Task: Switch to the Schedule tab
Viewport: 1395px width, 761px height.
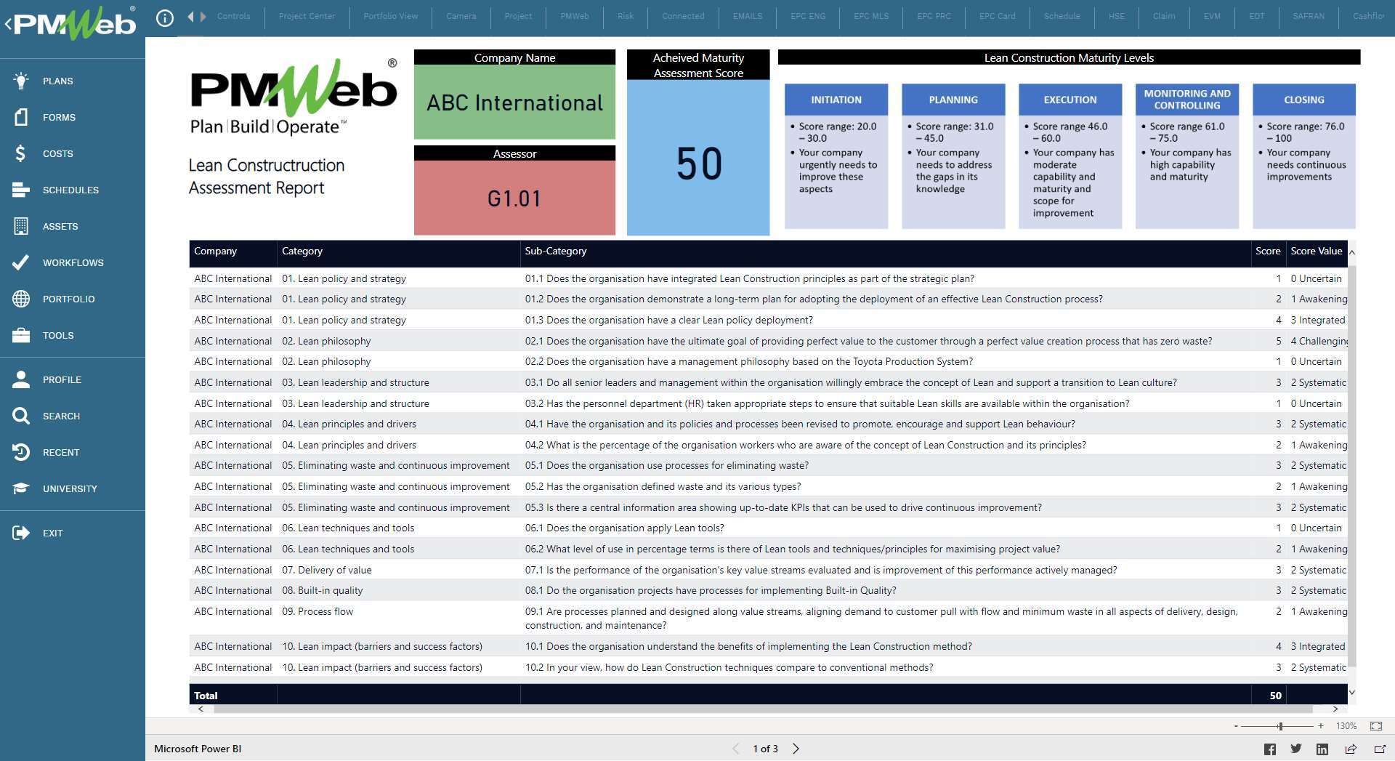Action: pos(1062,16)
